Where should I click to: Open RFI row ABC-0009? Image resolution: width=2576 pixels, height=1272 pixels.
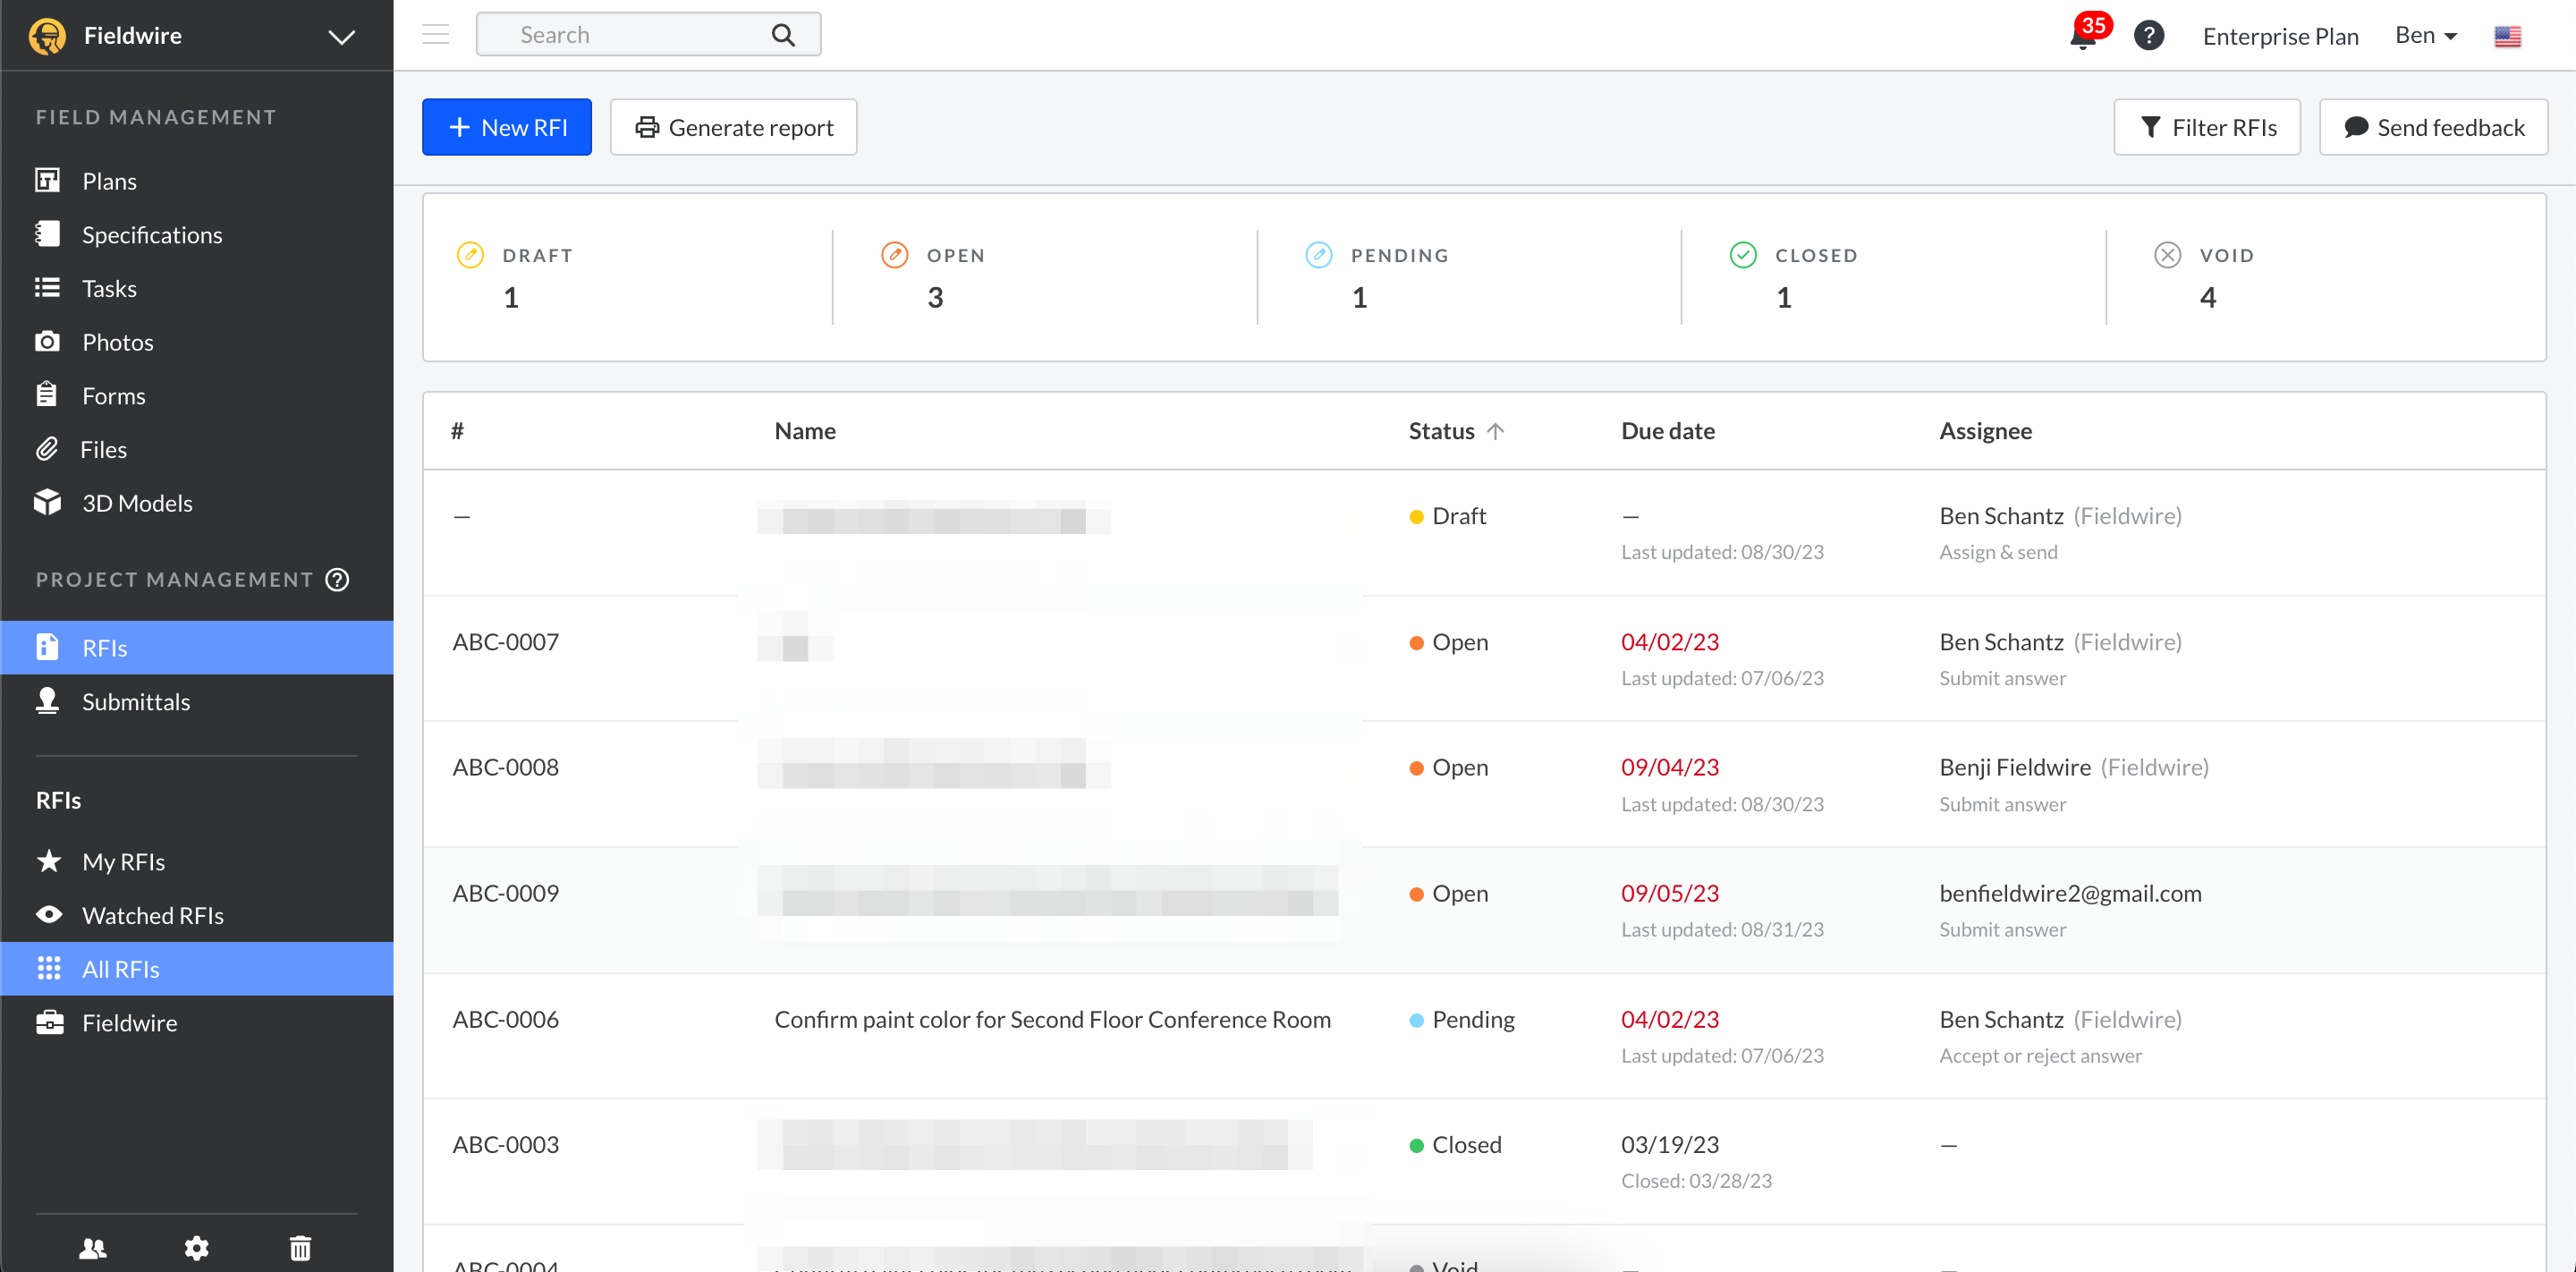click(1484, 911)
